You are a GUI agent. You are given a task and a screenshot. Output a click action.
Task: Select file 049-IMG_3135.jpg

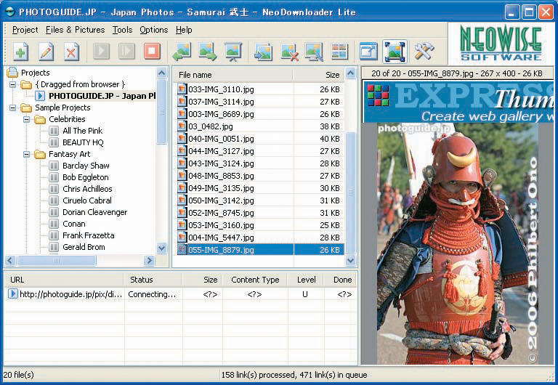260,188
